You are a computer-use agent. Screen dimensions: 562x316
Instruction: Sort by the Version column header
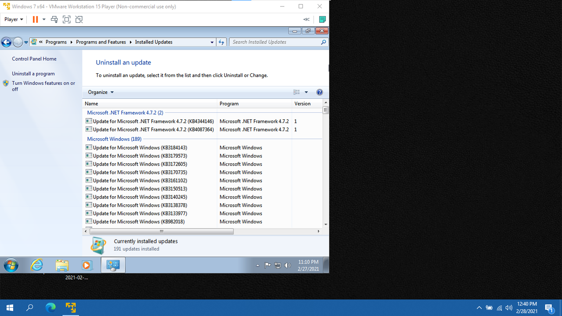[307, 104]
